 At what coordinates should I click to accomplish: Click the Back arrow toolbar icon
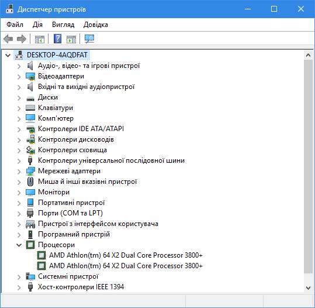tap(8, 39)
